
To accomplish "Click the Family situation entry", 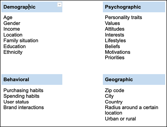I will pyautogui.click(x=21, y=41).
